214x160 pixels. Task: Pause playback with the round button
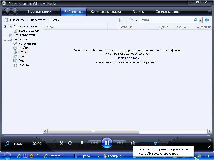[107, 143]
